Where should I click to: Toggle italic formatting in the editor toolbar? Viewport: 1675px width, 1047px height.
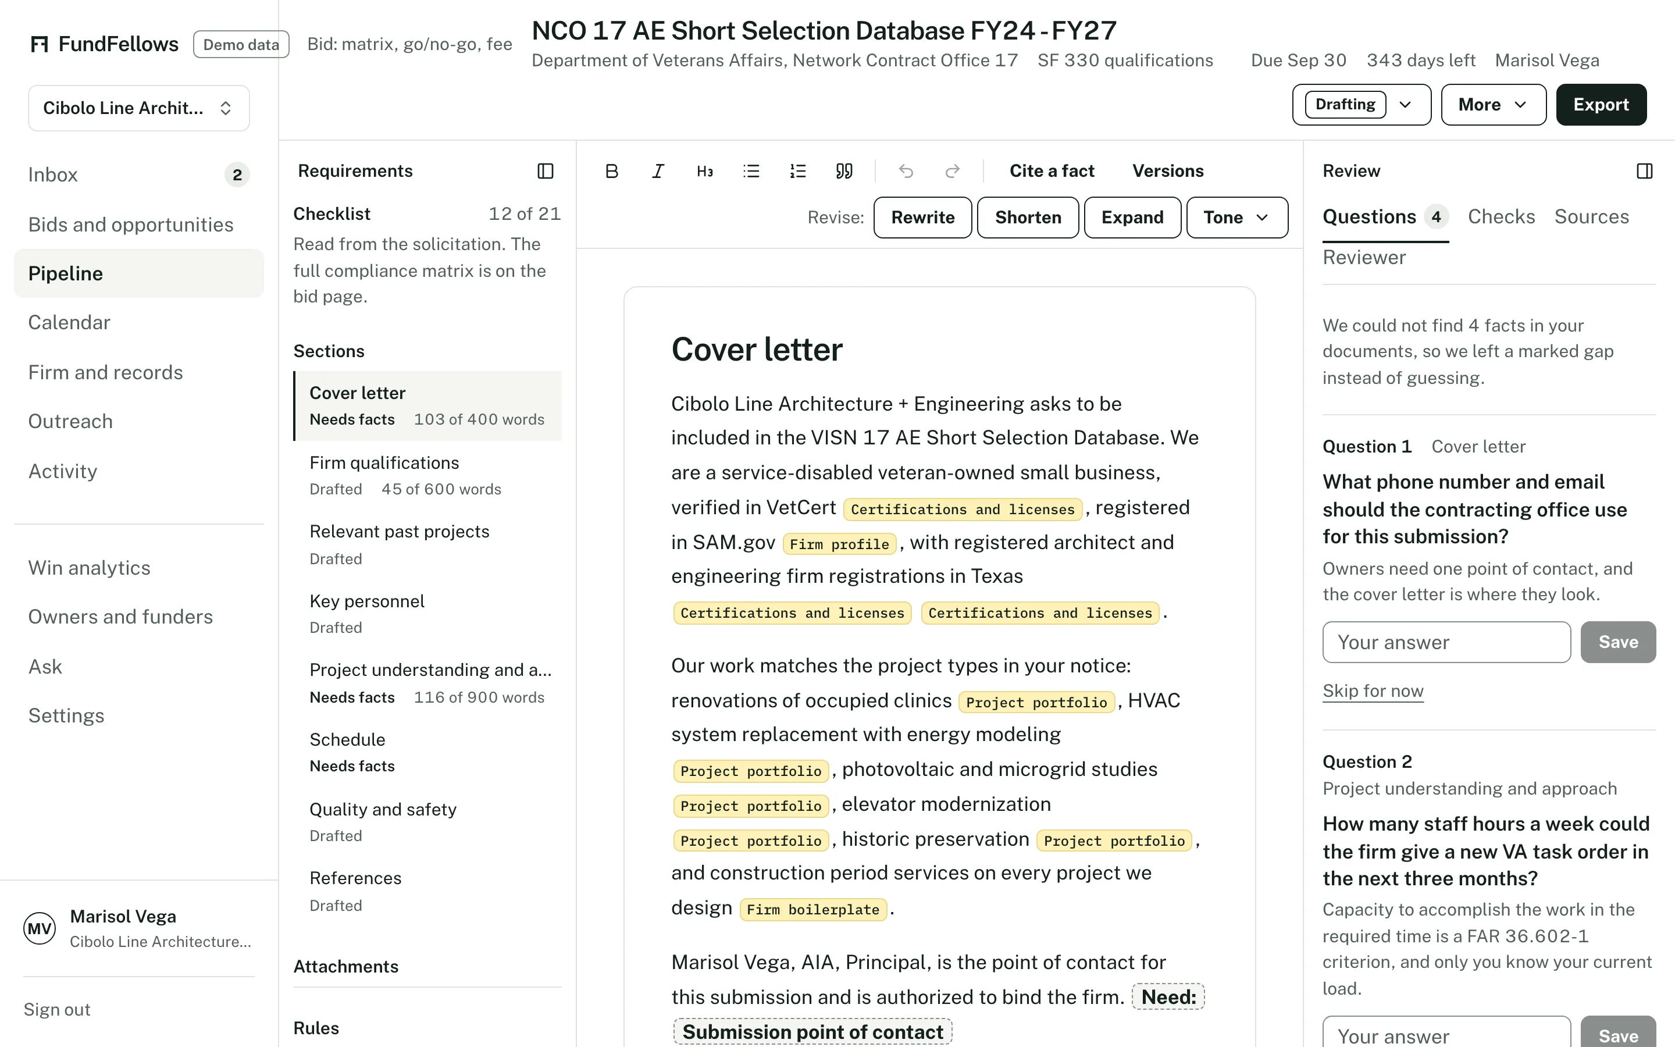[x=658, y=171]
